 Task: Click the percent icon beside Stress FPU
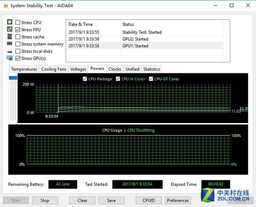click(10, 29)
